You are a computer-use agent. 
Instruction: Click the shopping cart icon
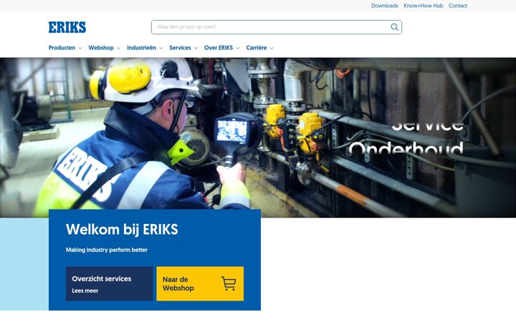tap(229, 283)
